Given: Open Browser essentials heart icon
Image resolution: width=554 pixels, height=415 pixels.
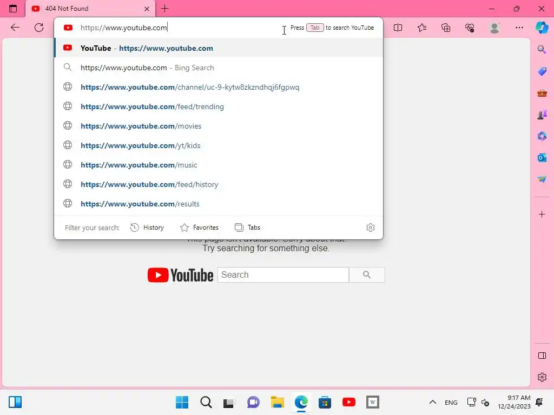Looking at the screenshot, I should coord(470,28).
